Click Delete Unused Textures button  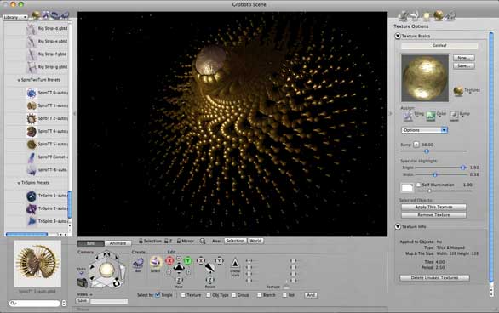click(434, 278)
